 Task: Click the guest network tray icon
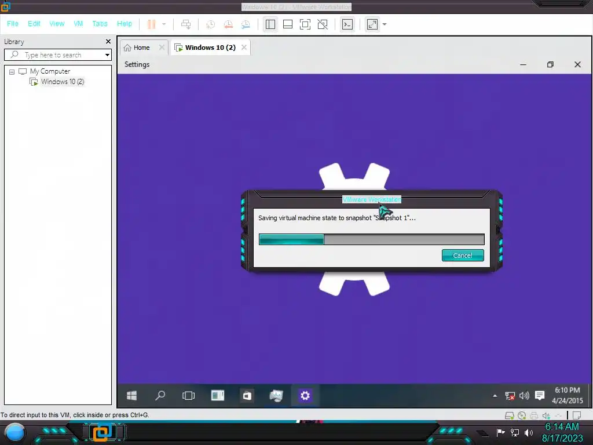point(510,396)
